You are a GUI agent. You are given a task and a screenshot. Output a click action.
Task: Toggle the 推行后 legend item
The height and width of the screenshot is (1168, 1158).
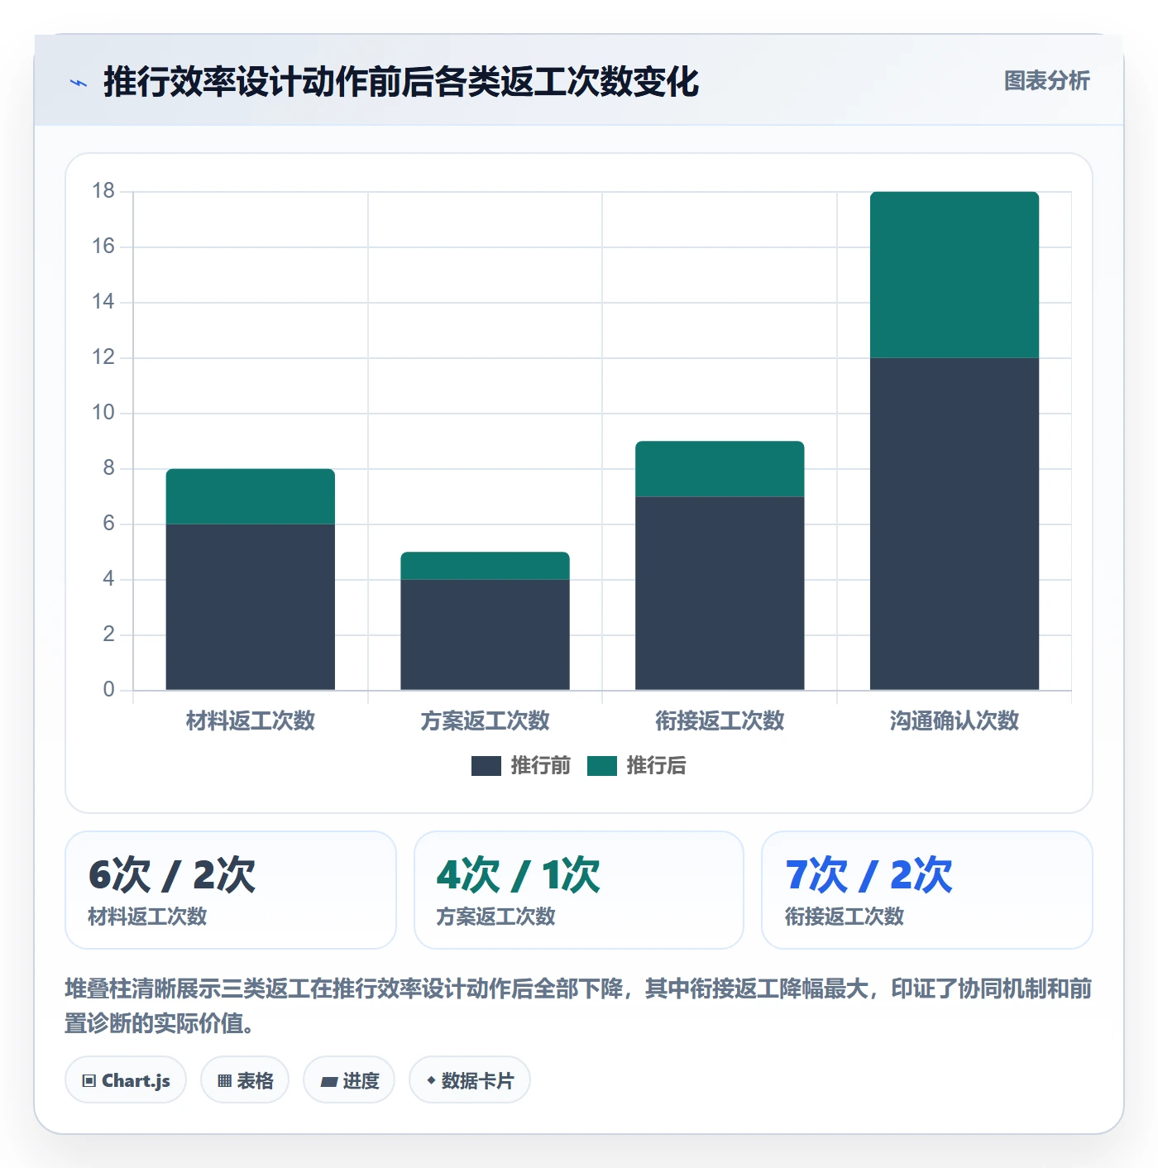click(637, 765)
